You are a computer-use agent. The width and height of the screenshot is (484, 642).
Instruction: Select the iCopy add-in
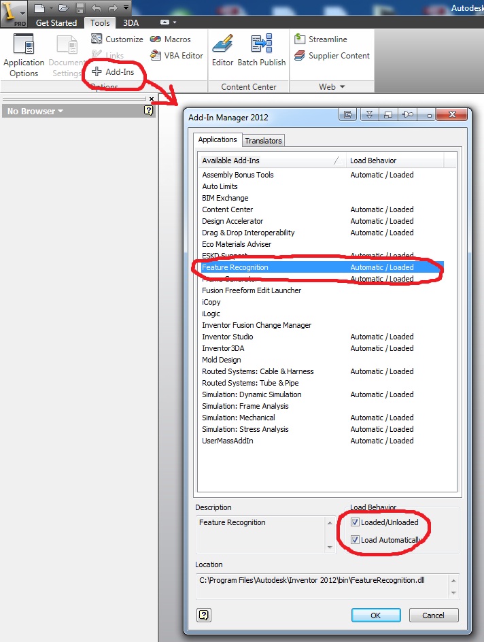[322, 302]
